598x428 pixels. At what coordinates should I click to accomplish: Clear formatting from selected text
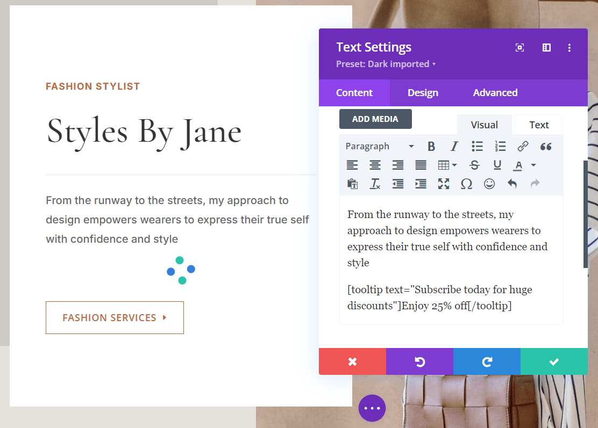point(375,184)
